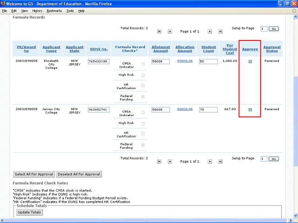Click previous page arrow in bottom pagination
Viewport: 298px width, 223px height.
click(169, 161)
